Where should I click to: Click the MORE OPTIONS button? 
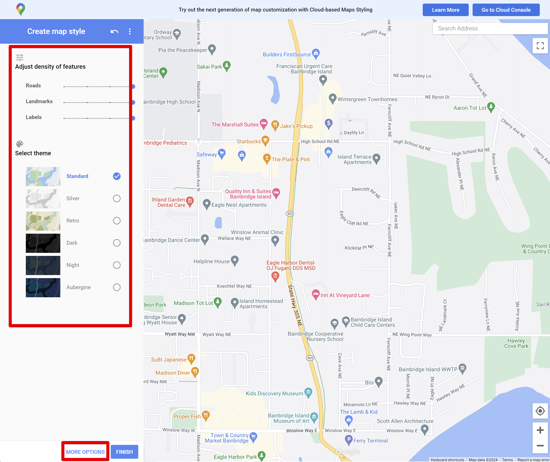(x=85, y=452)
